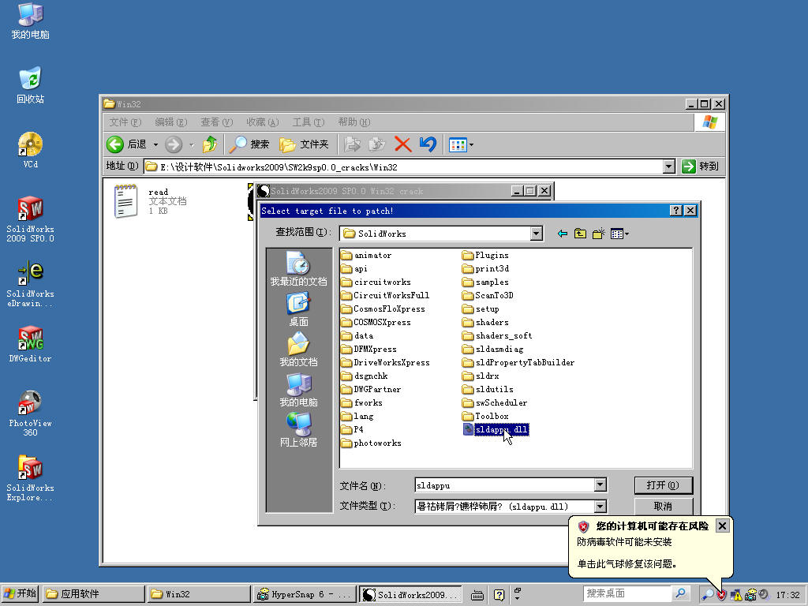
Task: Expand the file name dropdown arrow
Action: [600, 485]
